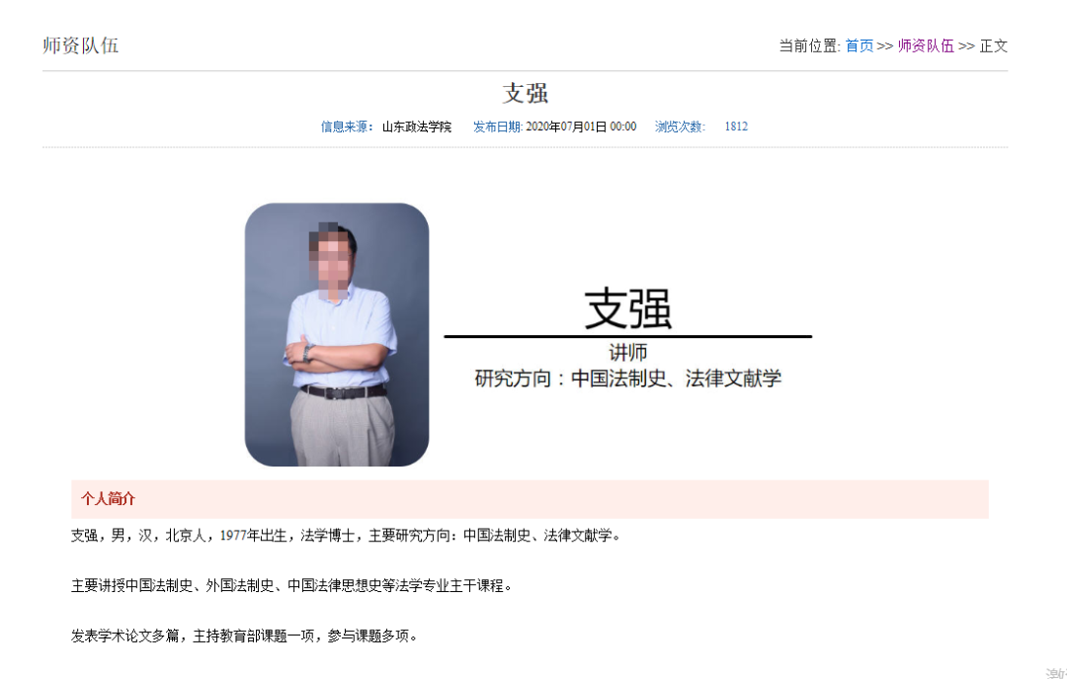Click the 个人简介 section header
Viewport: 1067px width, 679px height.
(531, 499)
